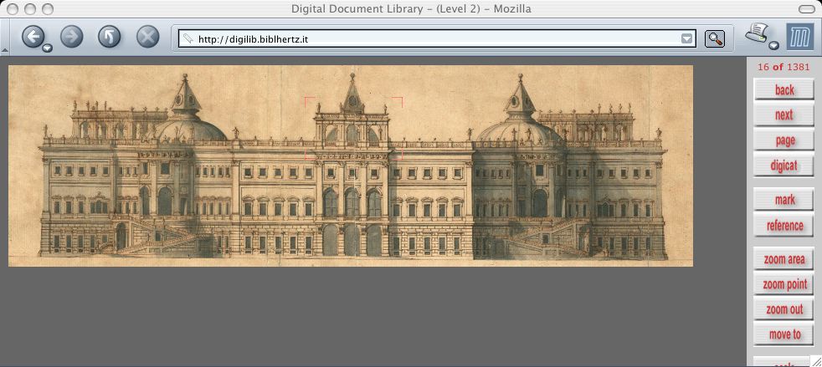Click the Search magnifier icon
The width and height of the screenshot is (822, 367).
coord(714,38)
